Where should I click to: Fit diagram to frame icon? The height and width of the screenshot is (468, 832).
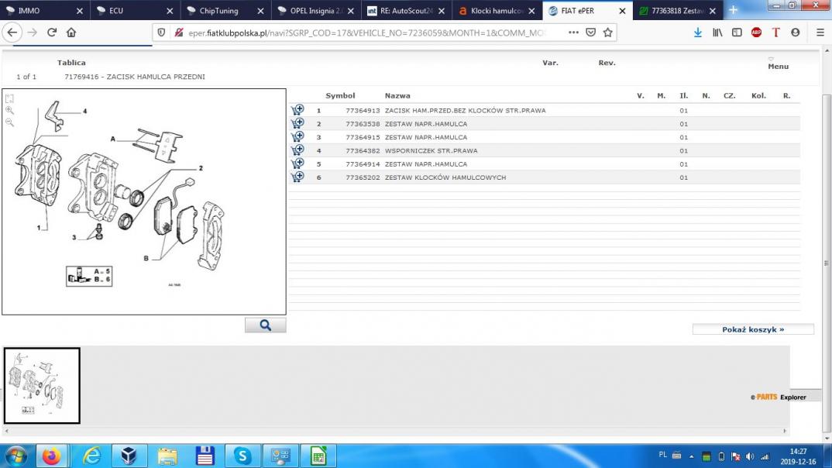(x=9, y=98)
